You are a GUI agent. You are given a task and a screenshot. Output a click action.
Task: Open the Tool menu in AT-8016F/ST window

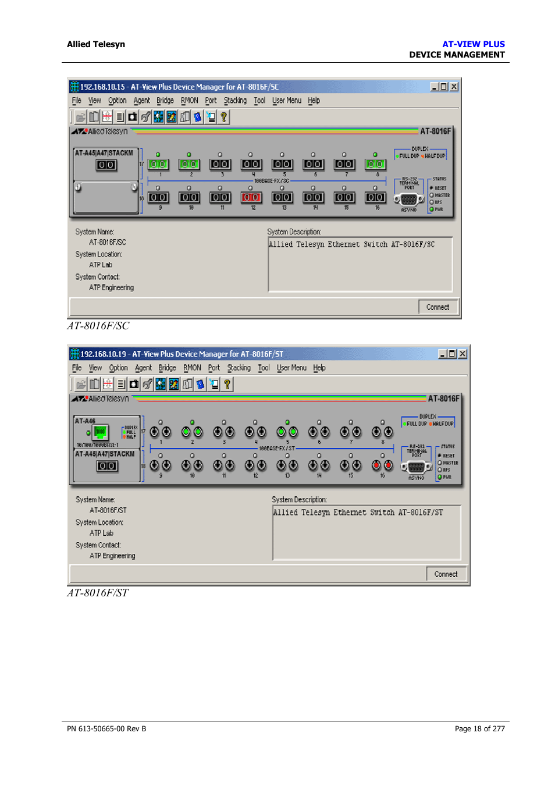[x=264, y=368]
